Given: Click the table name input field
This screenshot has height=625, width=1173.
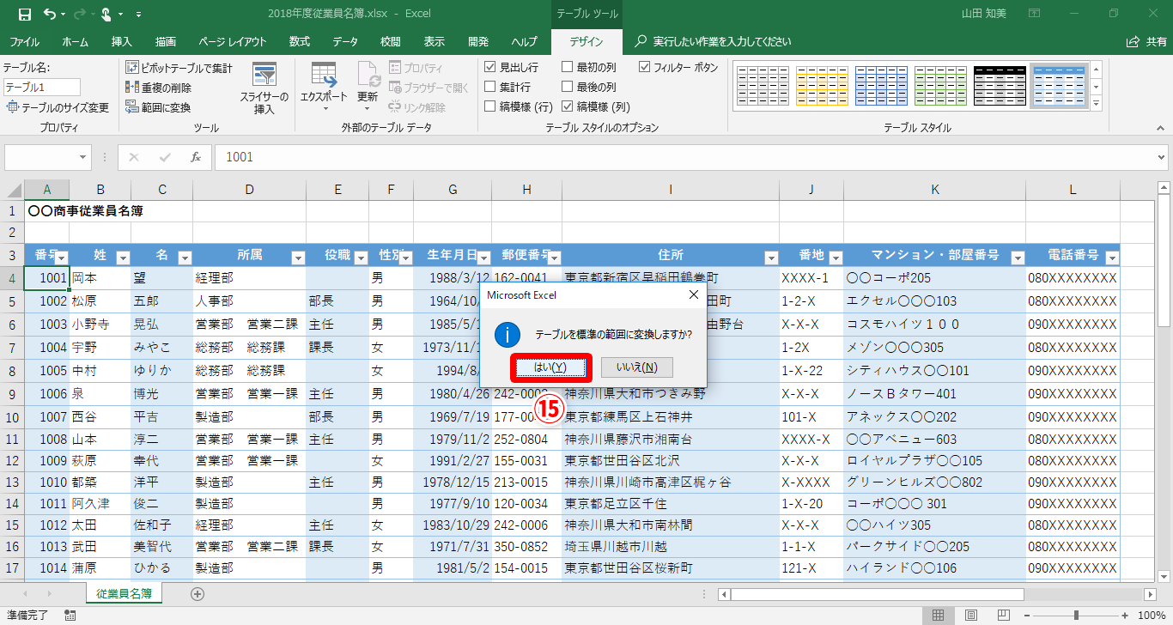Looking at the screenshot, I should [42, 87].
